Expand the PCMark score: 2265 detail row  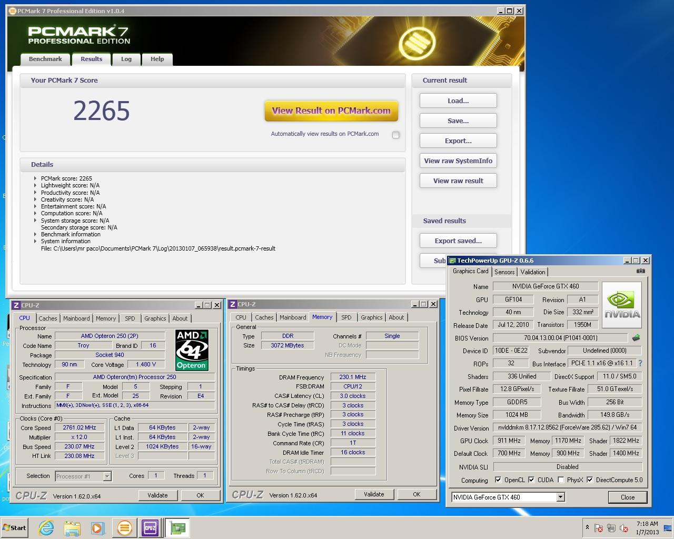[x=35, y=178]
